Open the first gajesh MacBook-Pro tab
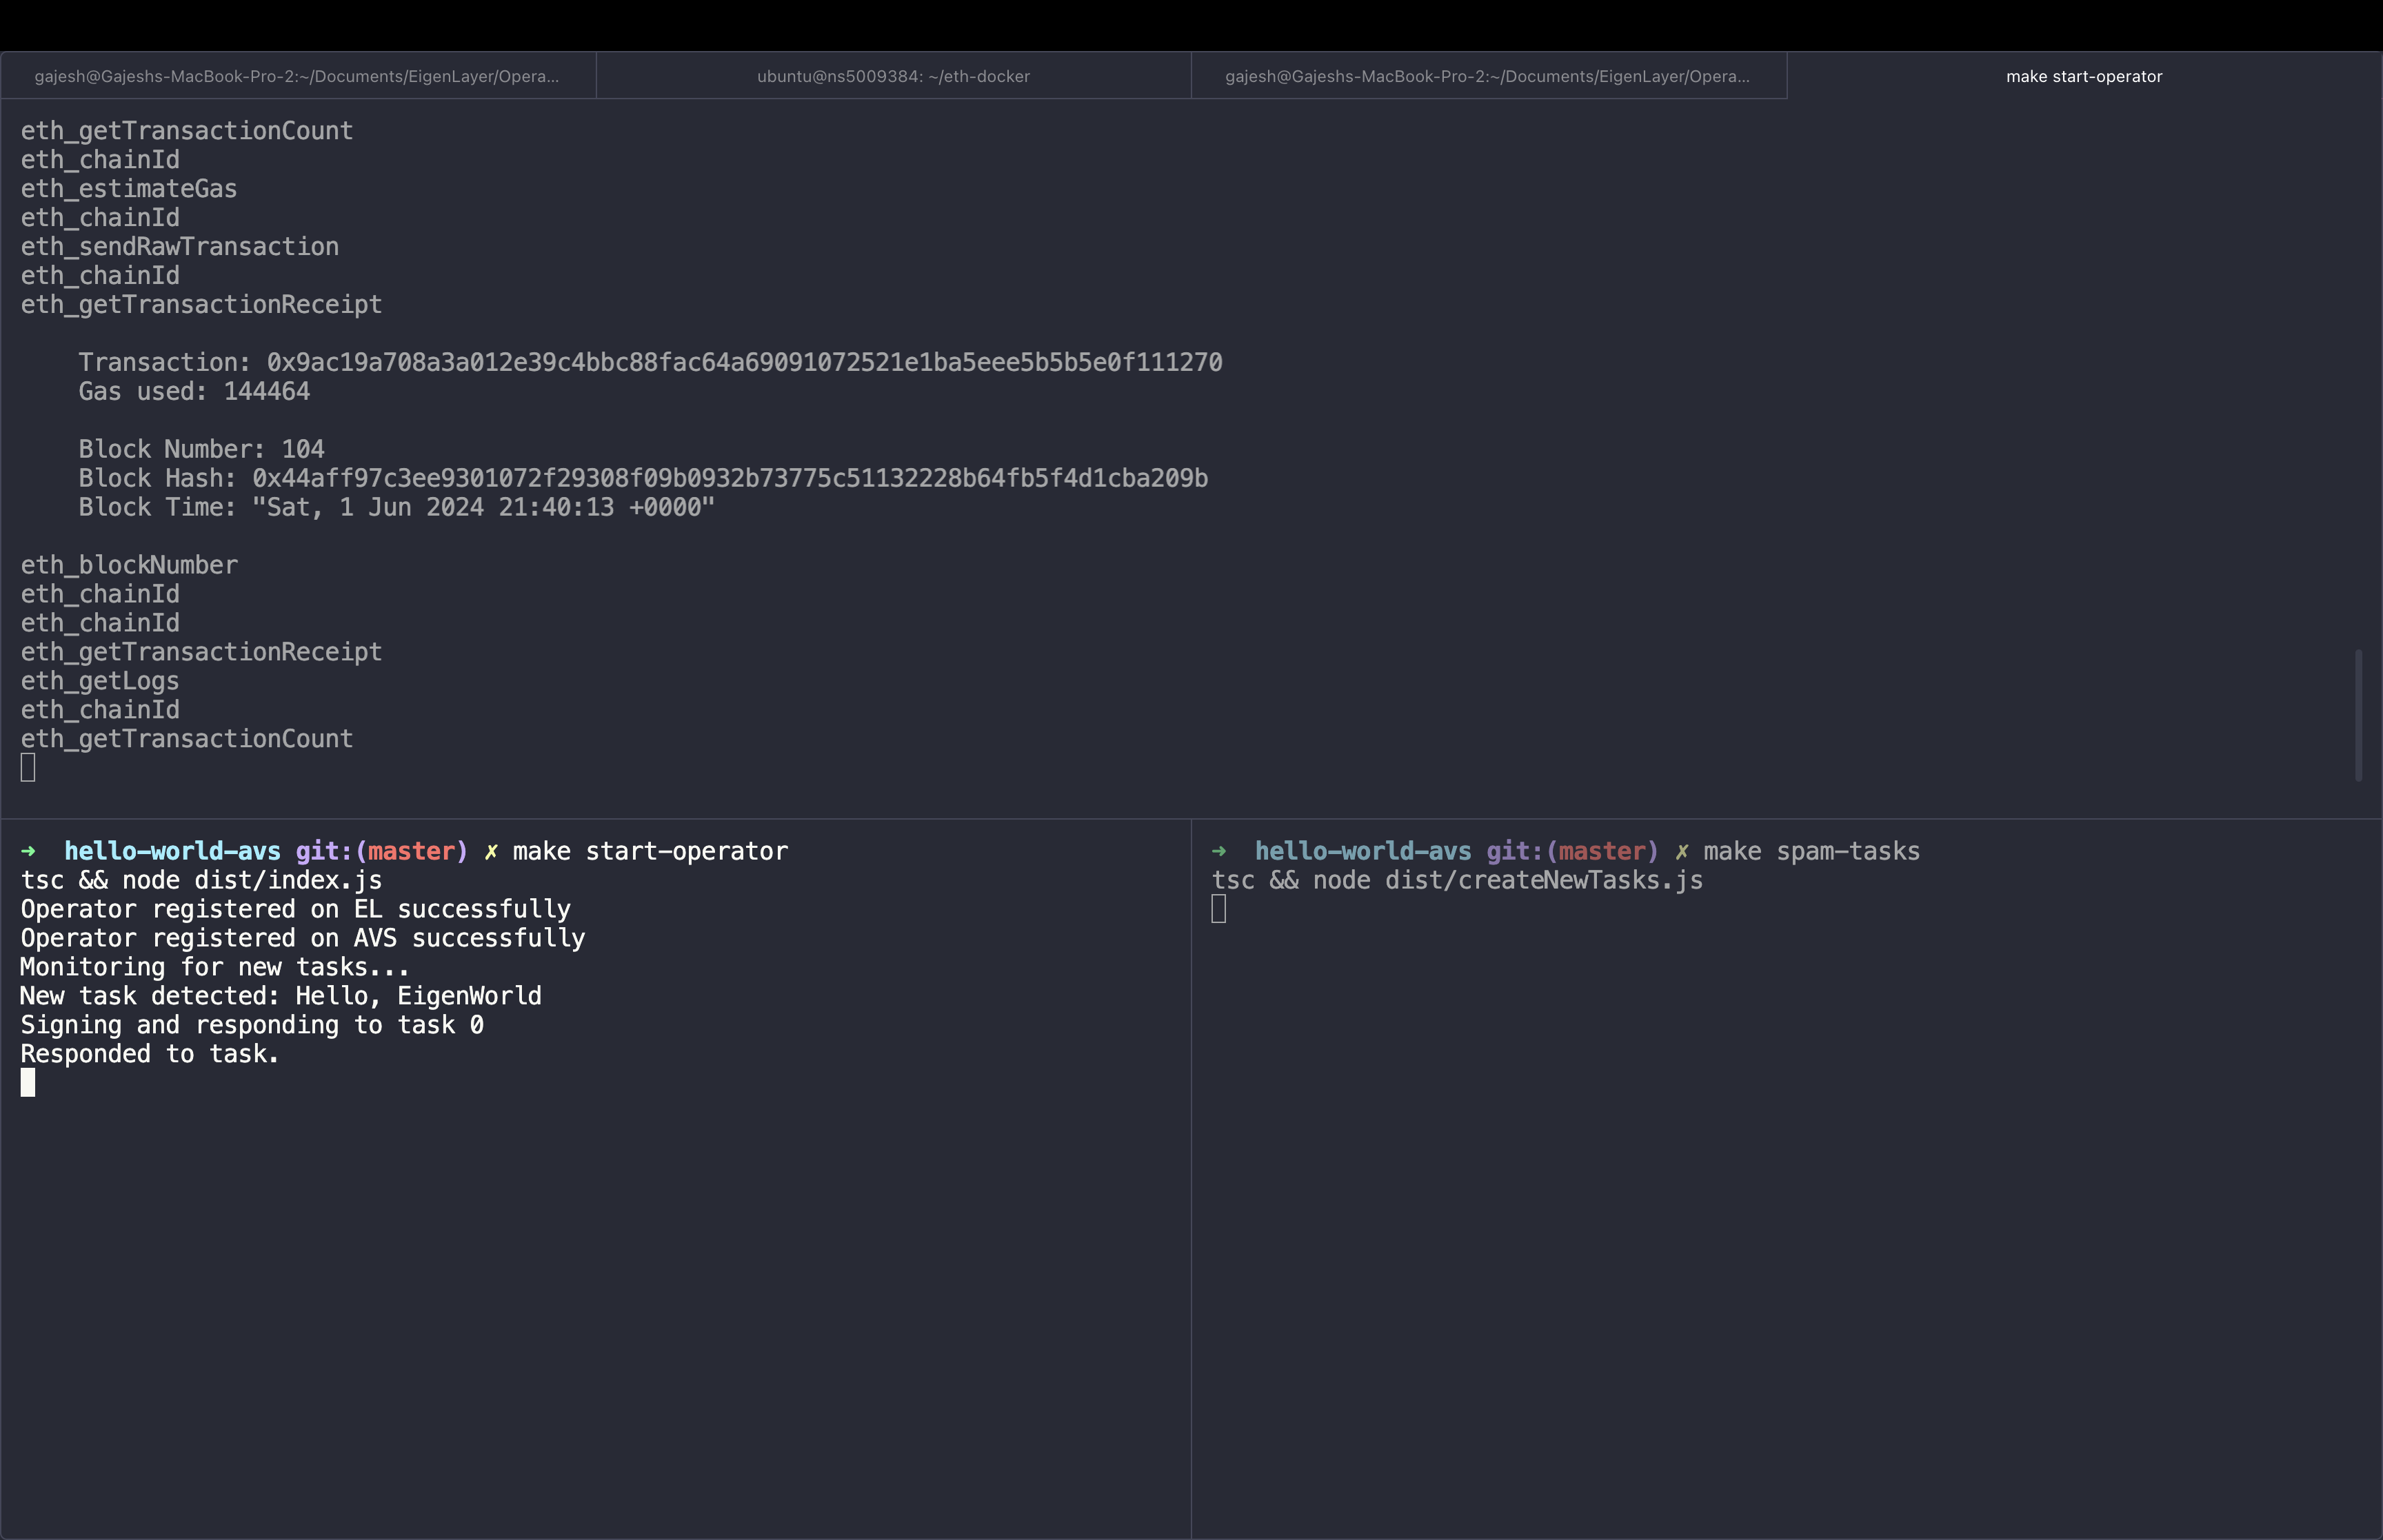The width and height of the screenshot is (2383, 1540). pos(297,76)
